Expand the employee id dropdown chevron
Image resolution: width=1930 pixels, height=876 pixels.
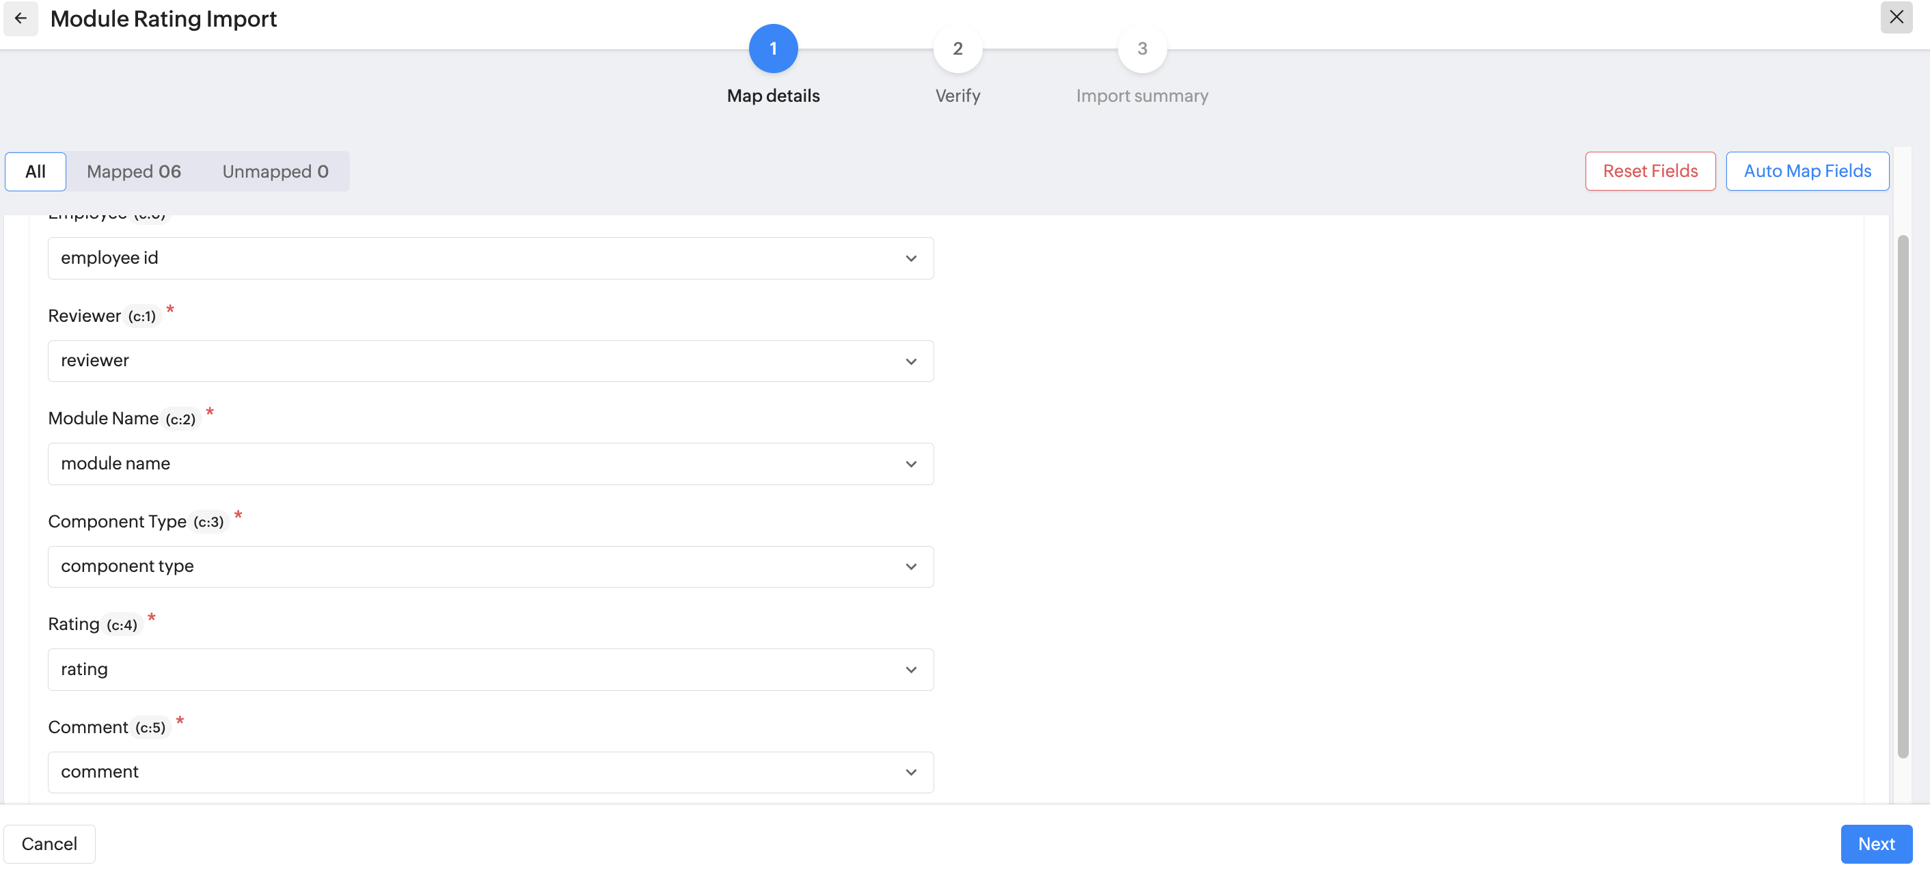[x=910, y=258]
